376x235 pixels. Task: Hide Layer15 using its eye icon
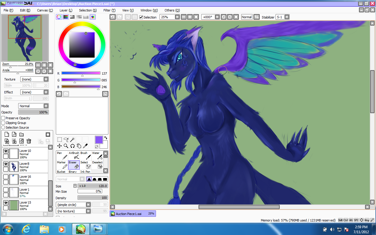(6, 203)
